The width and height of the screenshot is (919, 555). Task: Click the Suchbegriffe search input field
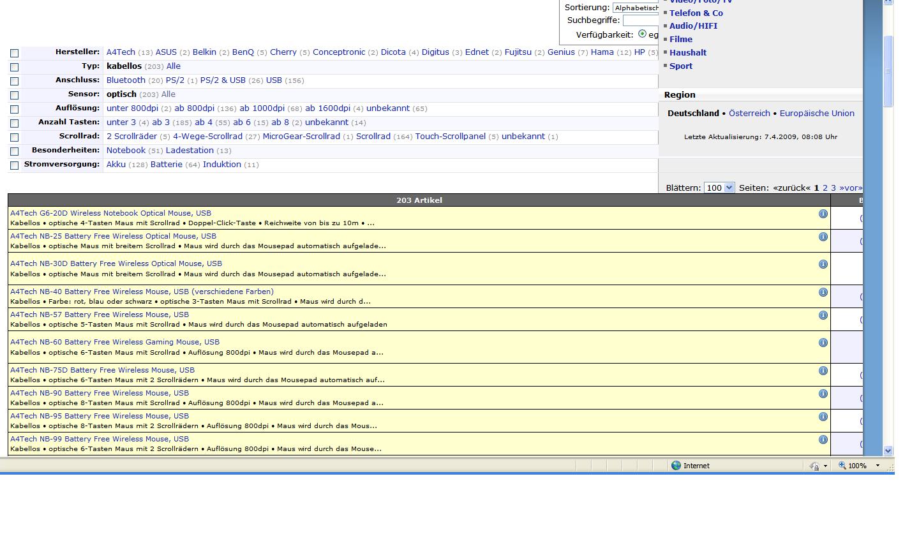tap(641, 20)
